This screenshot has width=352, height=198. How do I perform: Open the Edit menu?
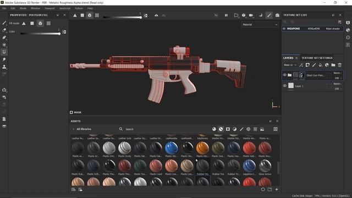13,8
